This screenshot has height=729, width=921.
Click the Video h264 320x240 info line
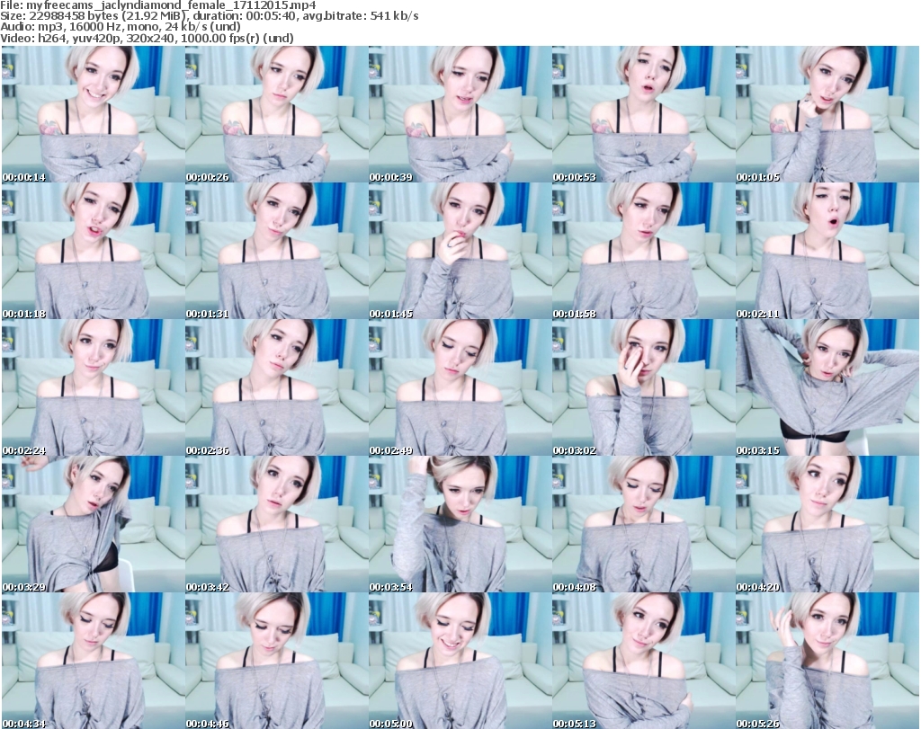(147, 38)
